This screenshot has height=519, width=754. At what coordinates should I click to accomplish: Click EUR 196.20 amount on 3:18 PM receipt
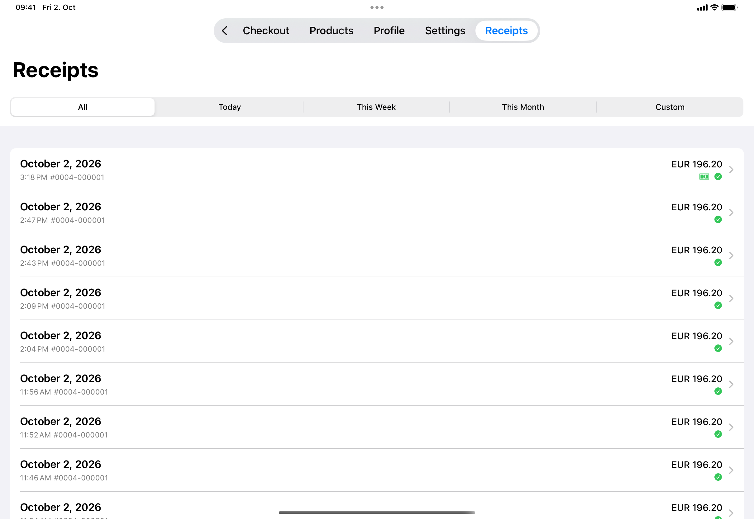pyautogui.click(x=697, y=164)
